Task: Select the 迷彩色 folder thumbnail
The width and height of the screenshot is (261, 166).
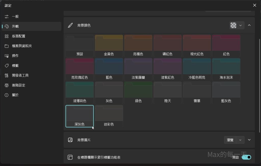Action: tap(109, 116)
